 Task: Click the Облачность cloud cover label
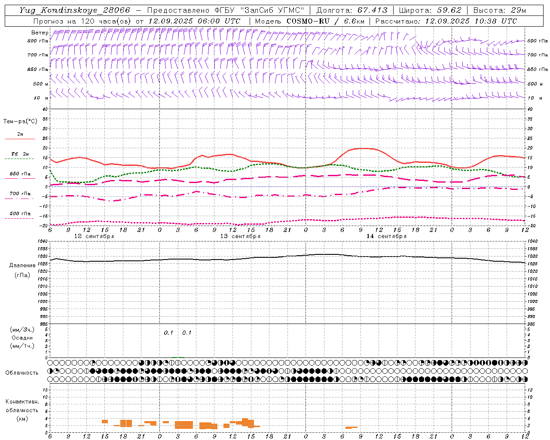(22, 373)
